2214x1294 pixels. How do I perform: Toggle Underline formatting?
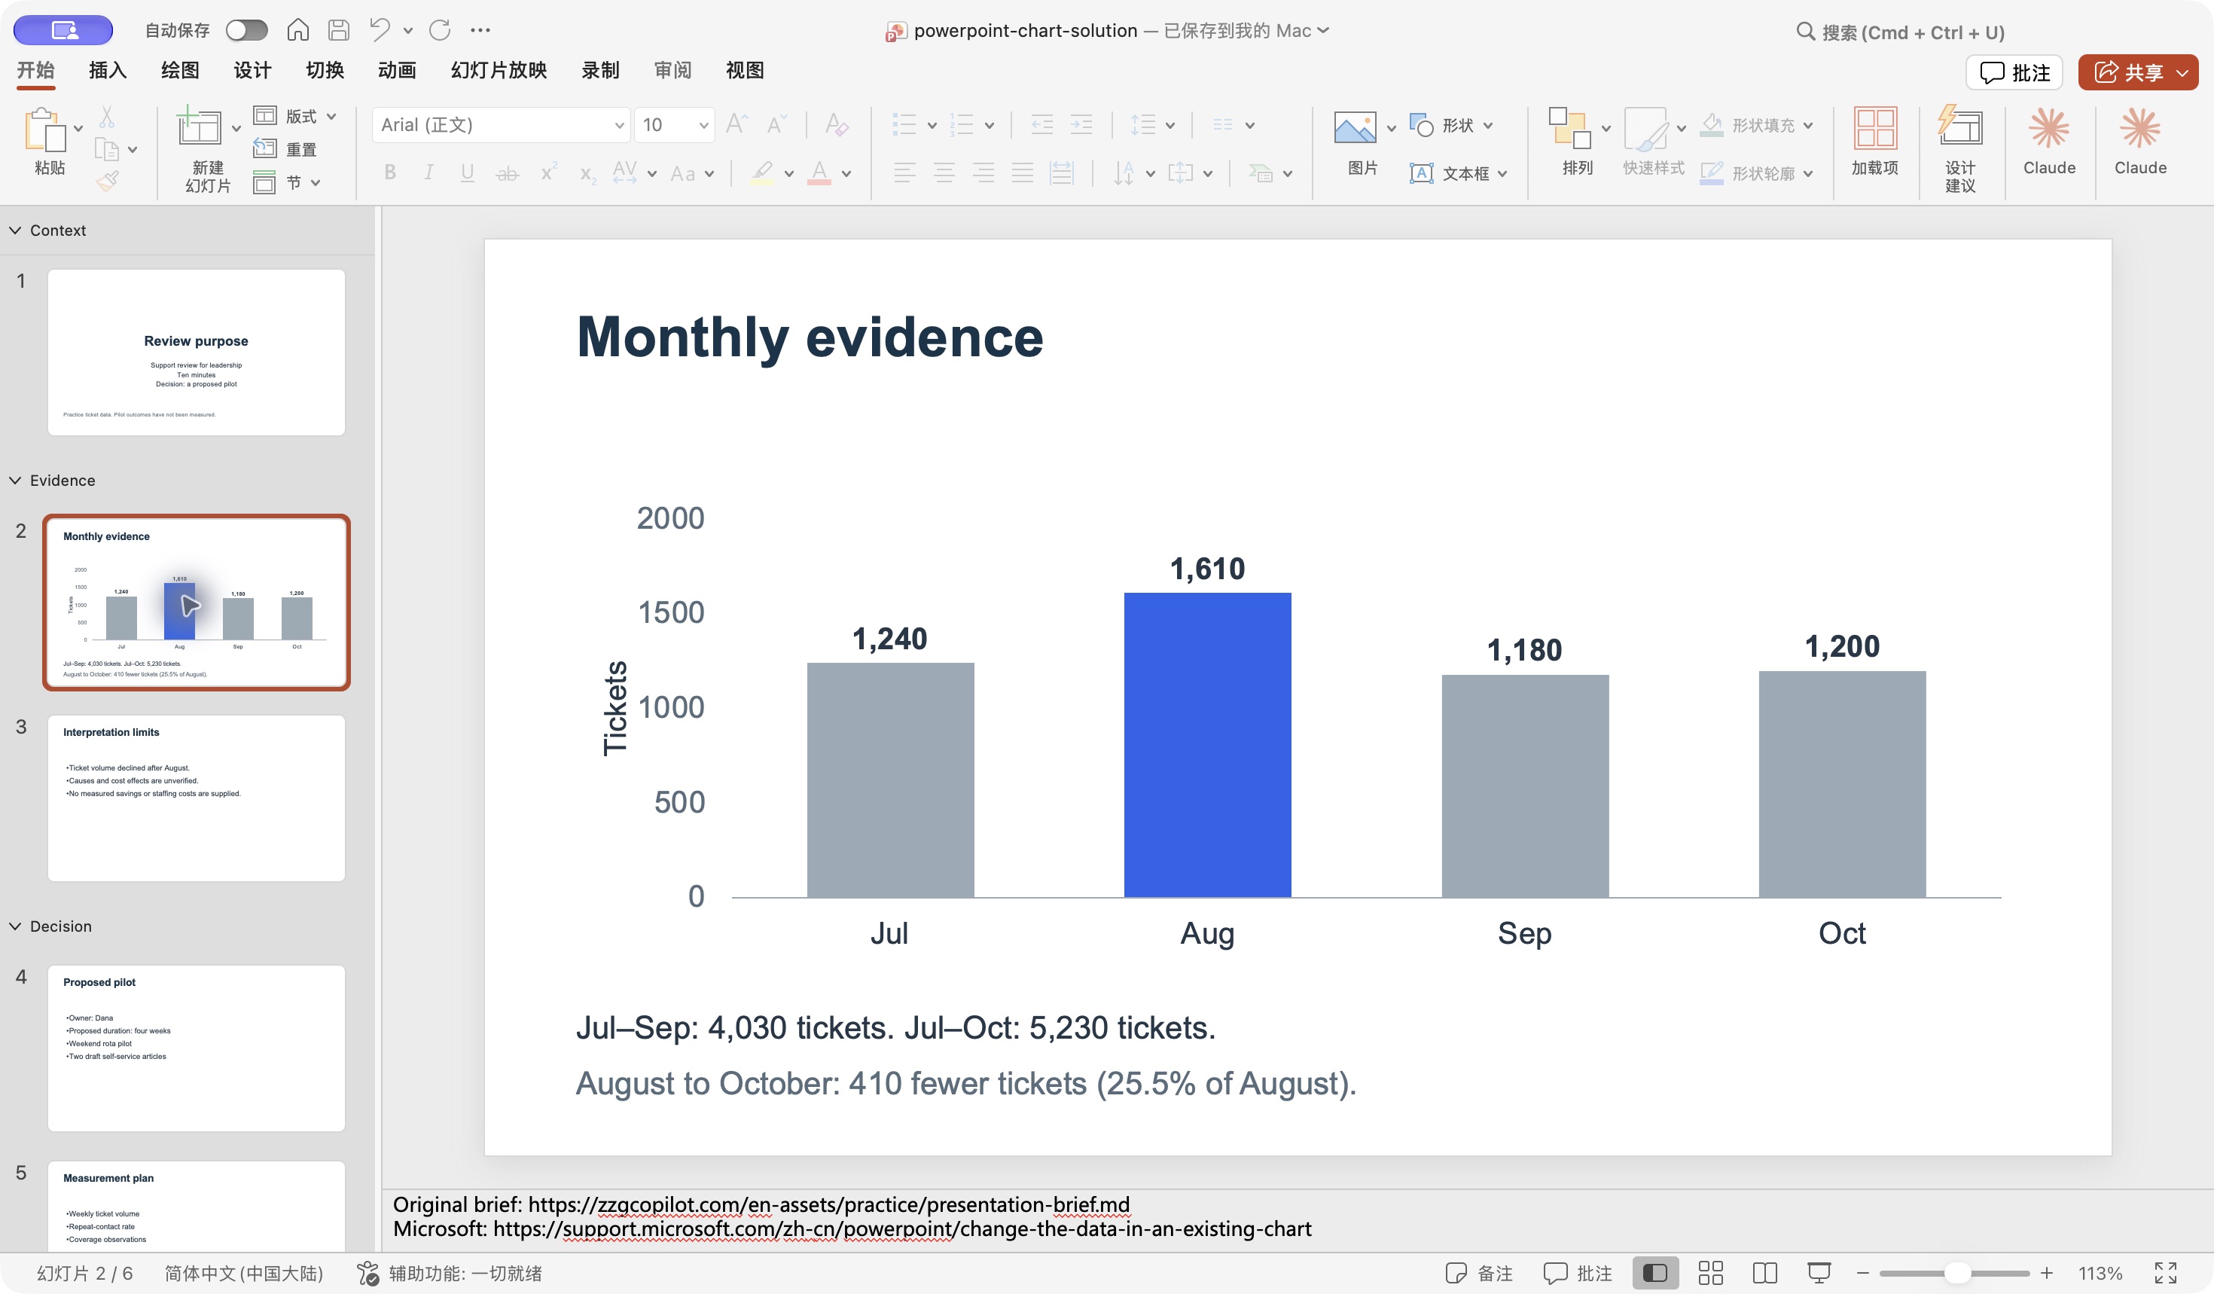[468, 173]
